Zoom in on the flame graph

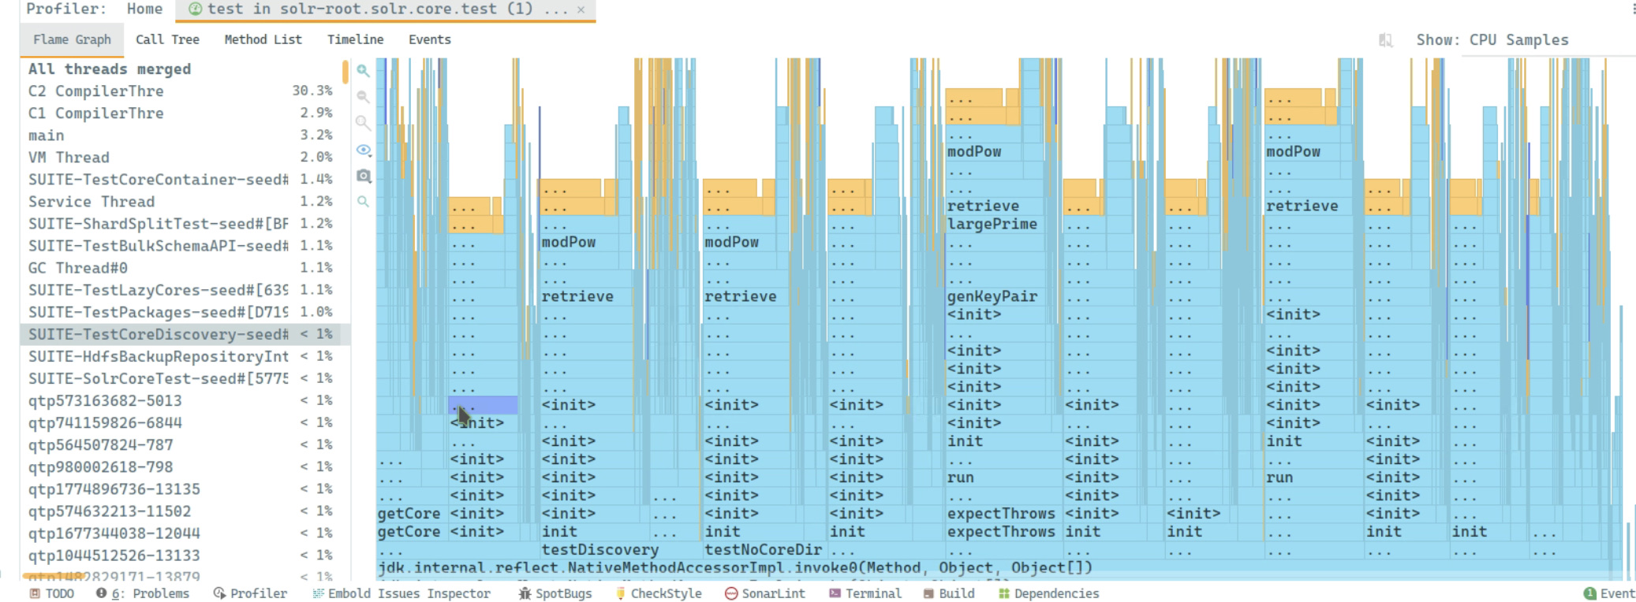[x=363, y=71]
